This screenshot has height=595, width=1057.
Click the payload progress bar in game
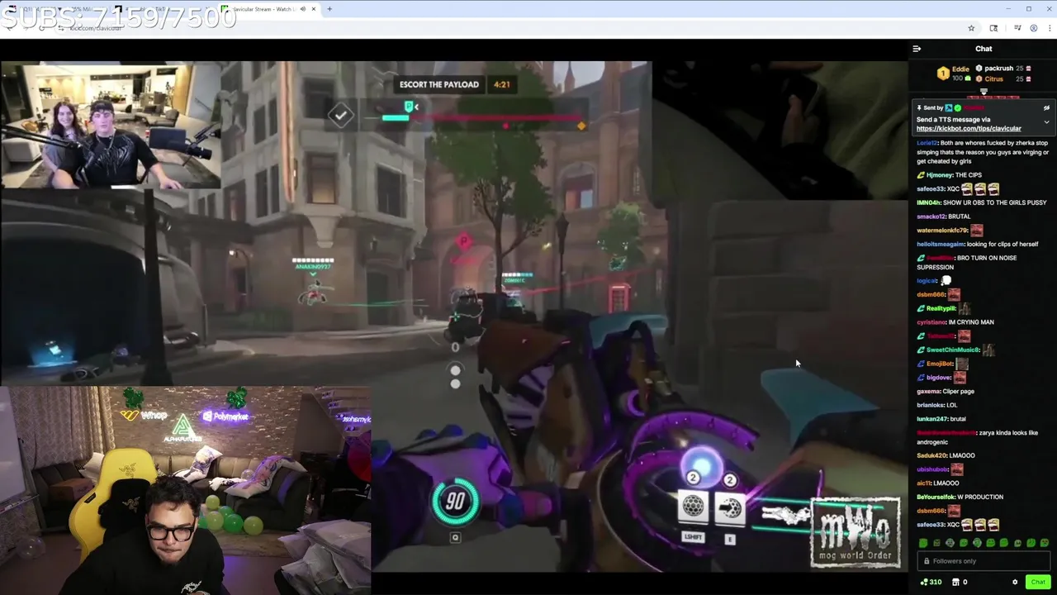[x=484, y=118]
